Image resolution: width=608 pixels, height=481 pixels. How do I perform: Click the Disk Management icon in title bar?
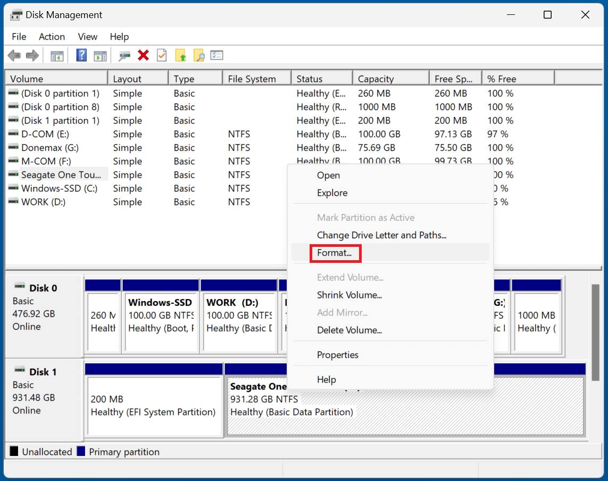point(15,14)
